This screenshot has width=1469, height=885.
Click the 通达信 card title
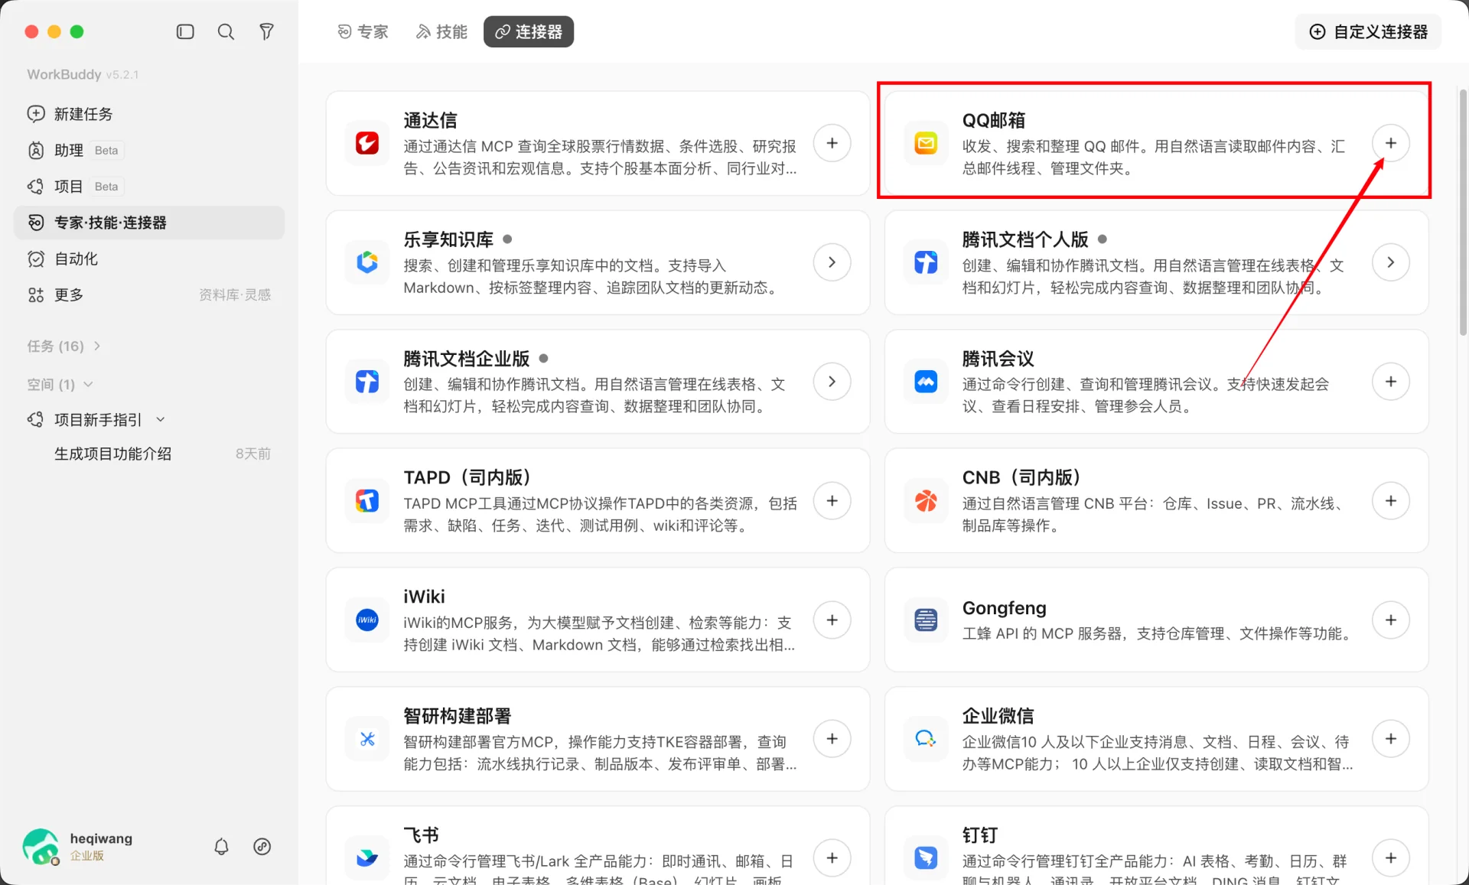point(431,120)
